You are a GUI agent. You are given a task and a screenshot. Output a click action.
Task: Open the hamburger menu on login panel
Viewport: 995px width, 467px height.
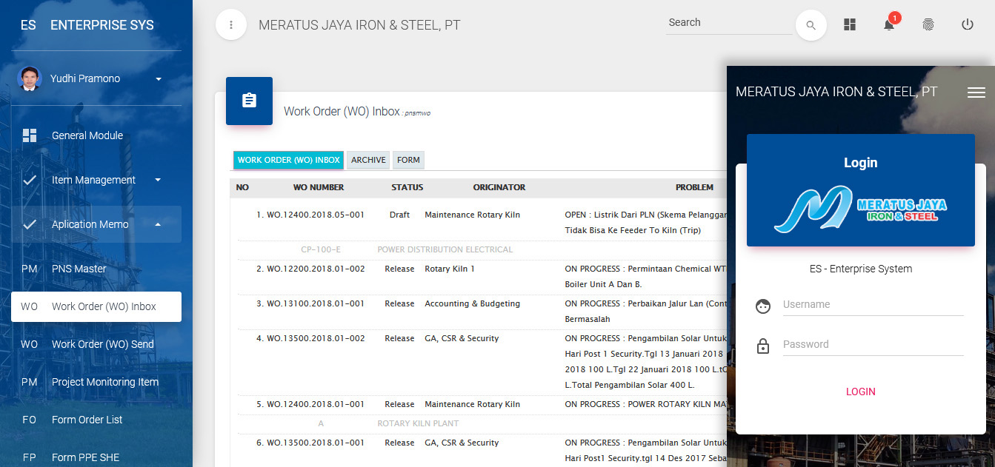[x=976, y=92]
